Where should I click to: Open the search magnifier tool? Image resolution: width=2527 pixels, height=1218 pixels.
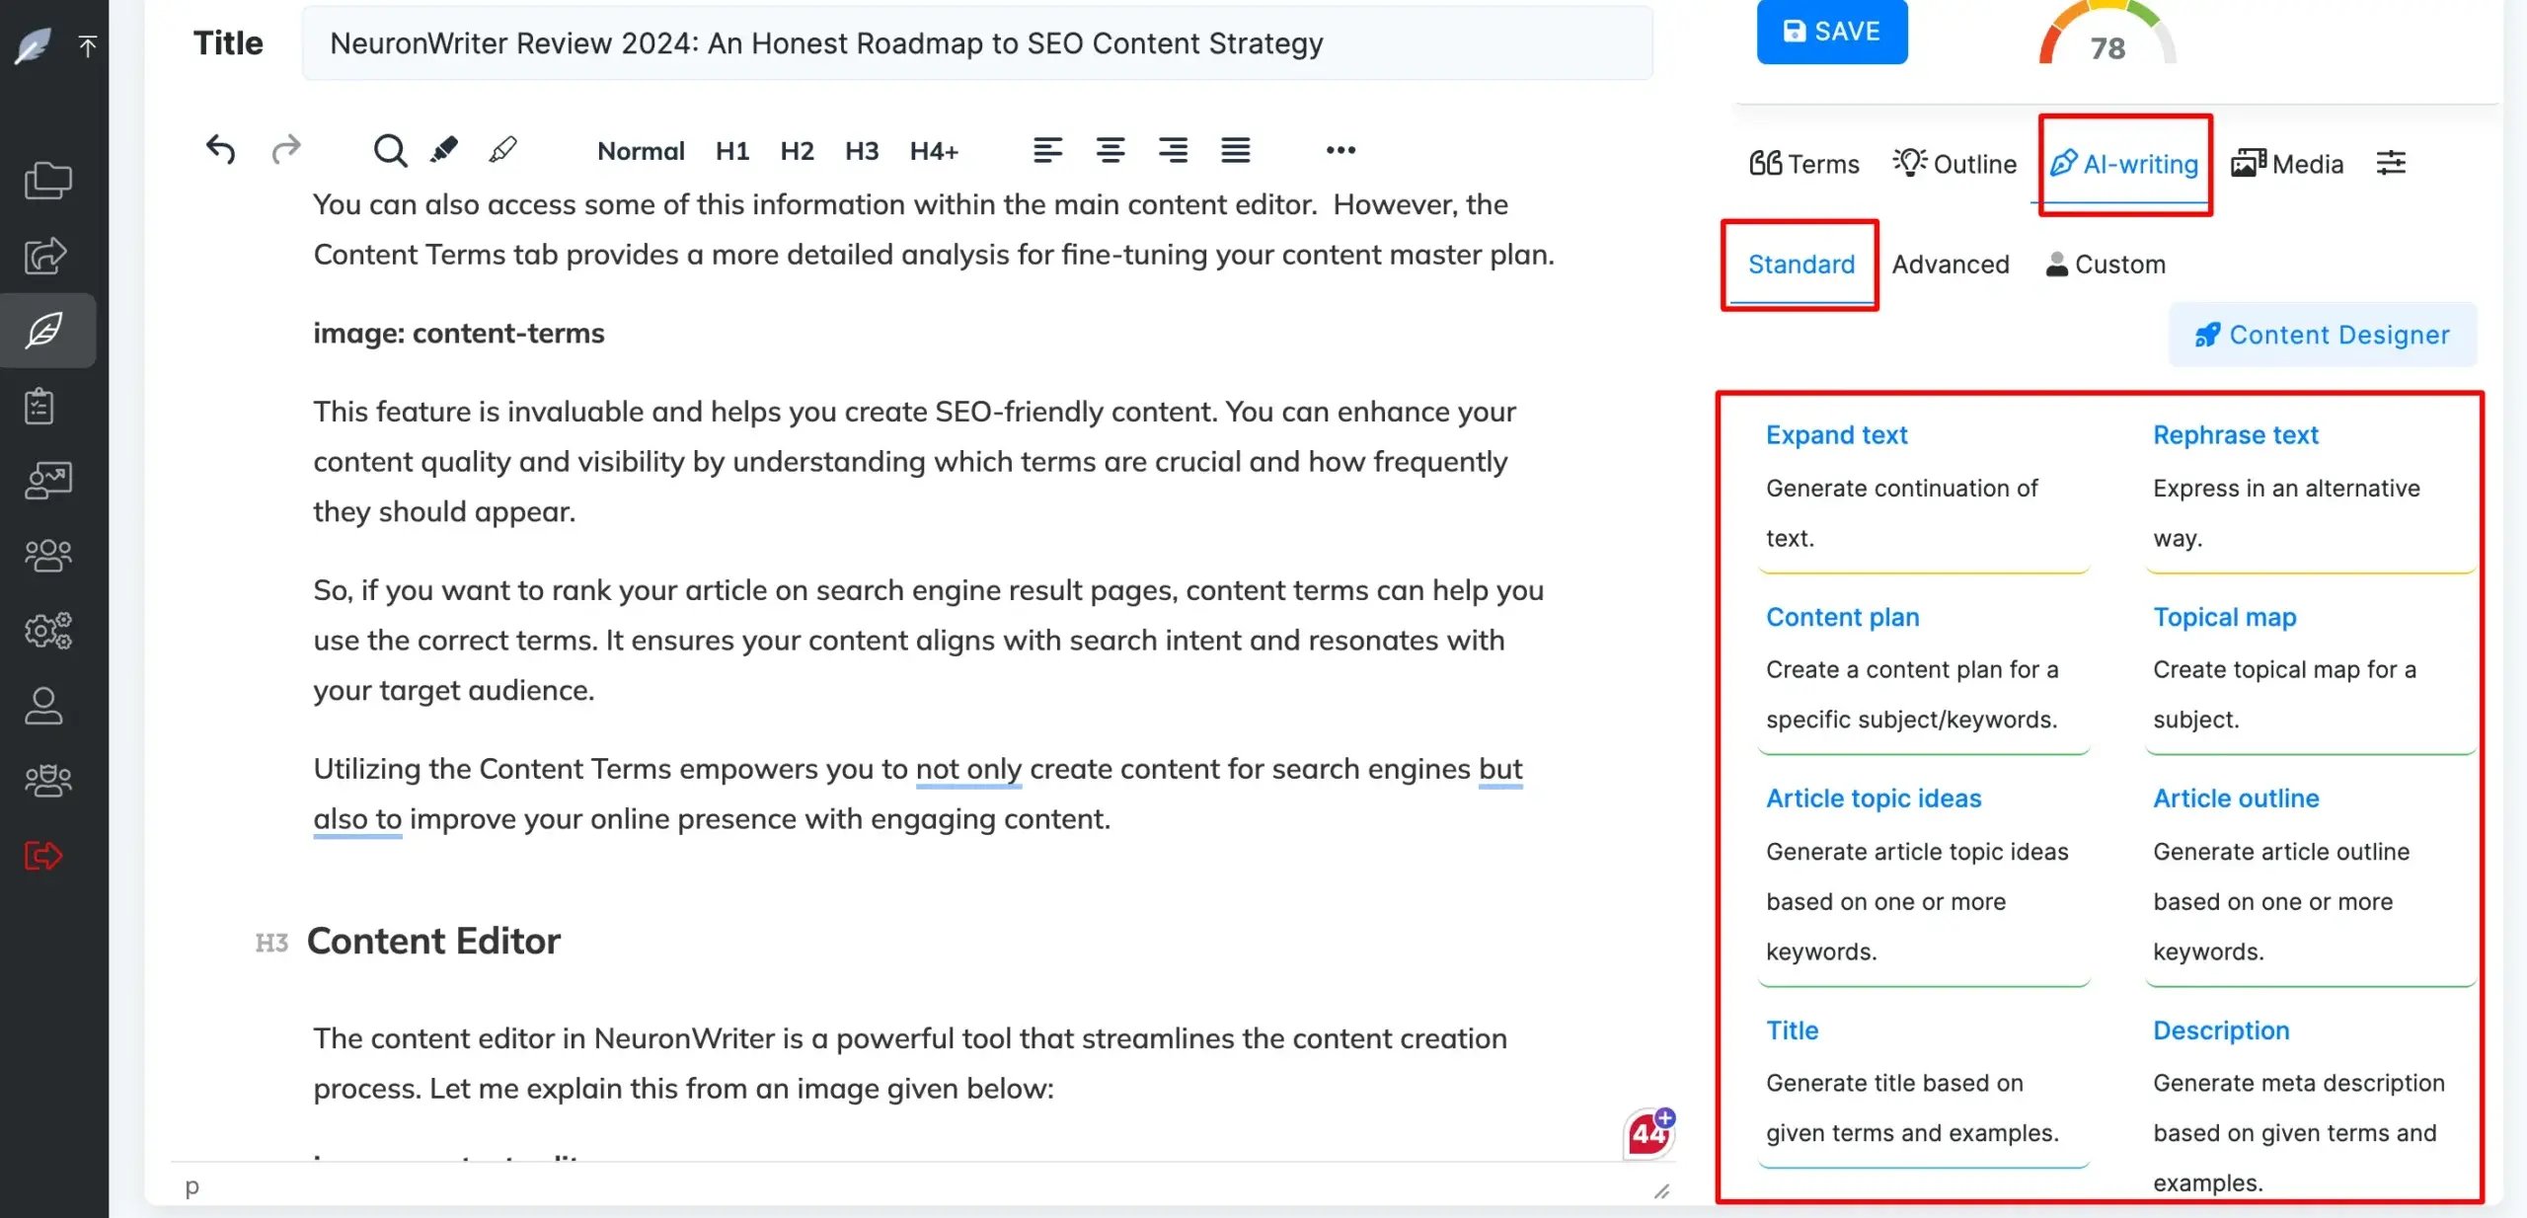(x=389, y=150)
